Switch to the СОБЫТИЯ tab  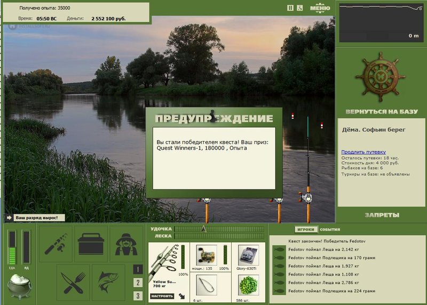[x=330, y=229]
